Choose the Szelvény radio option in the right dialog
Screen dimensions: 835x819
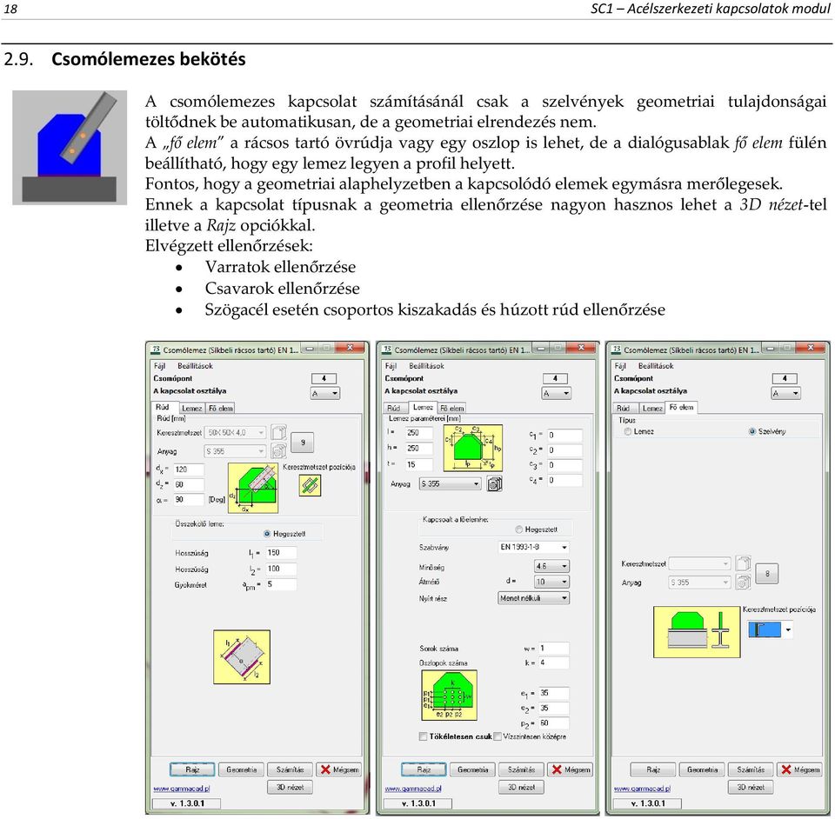pos(751,431)
